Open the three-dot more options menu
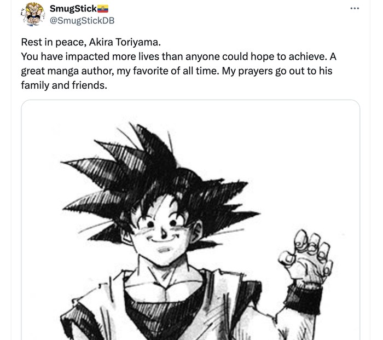The width and height of the screenshot is (383, 340). (355, 8)
